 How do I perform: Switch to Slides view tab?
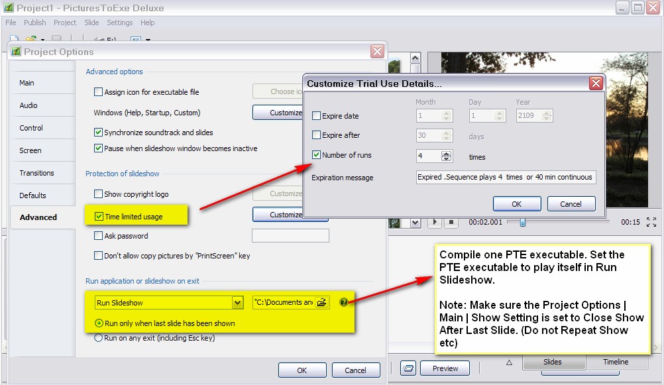[x=553, y=362]
